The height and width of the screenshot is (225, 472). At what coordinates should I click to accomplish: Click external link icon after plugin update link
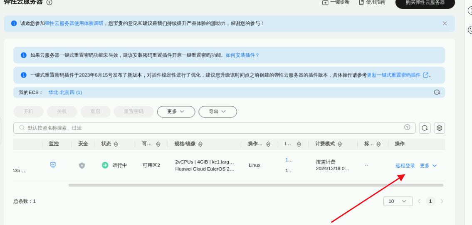pos(426,75)
